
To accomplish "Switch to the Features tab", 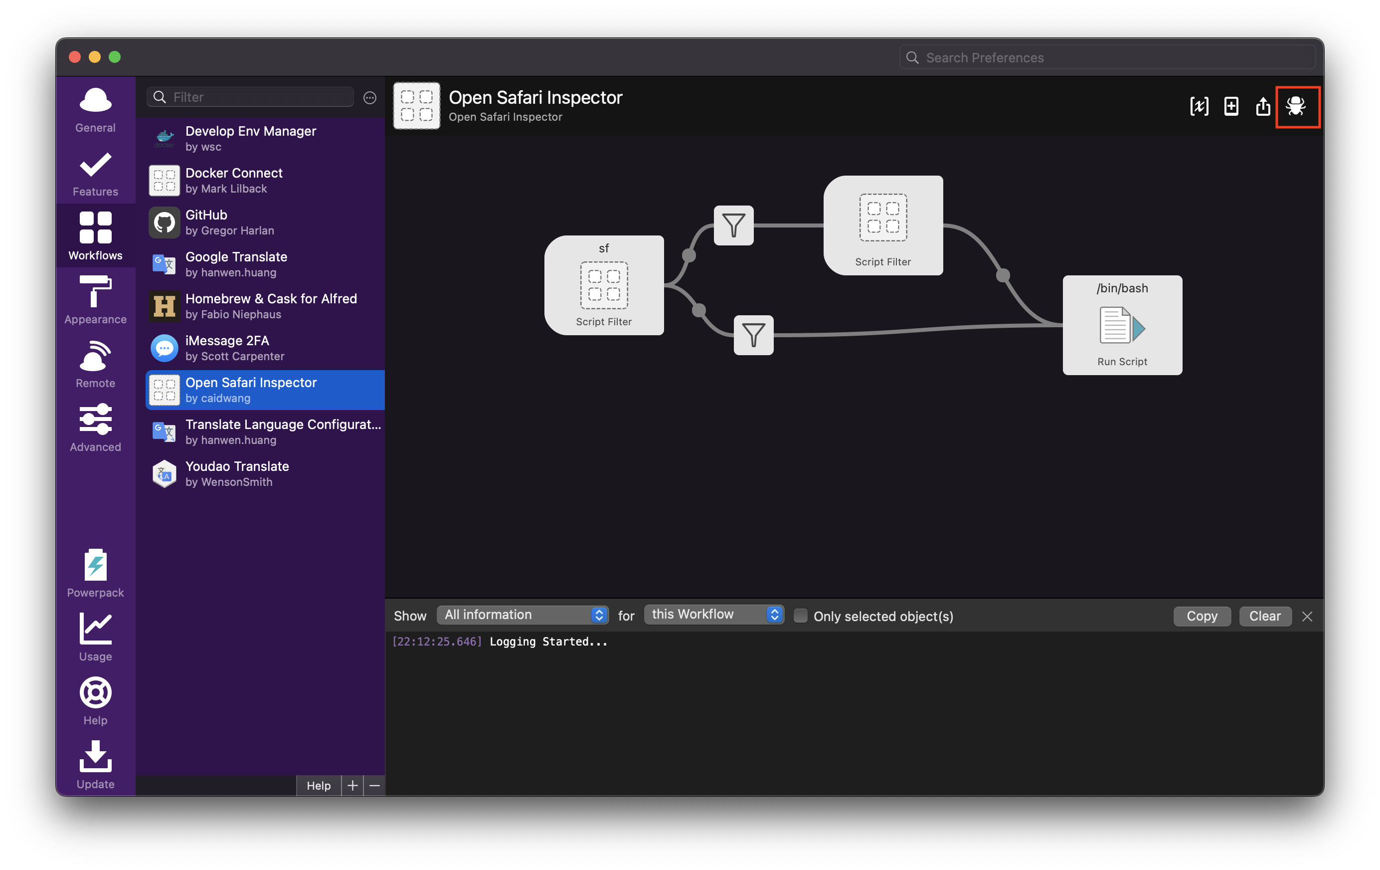I will pos(95,172).
